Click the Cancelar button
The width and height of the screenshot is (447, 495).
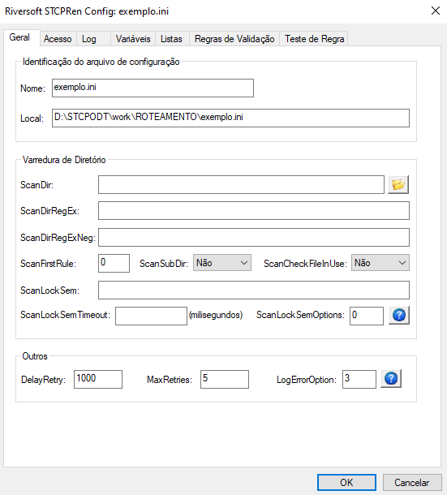(x=412, y=482)
